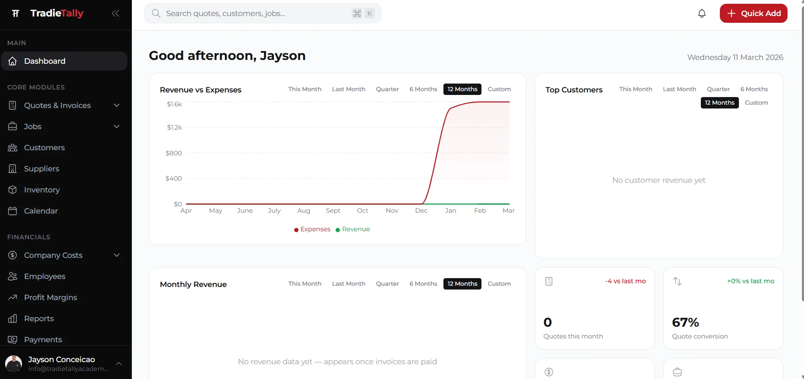The height and width of the screenshot is (379, 804).
Task: Click the Quick Add button
Action: coord(753,14)
